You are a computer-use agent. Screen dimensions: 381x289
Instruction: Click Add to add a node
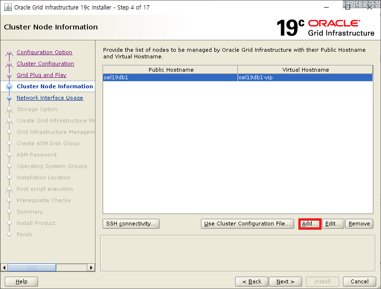point(310,224)
